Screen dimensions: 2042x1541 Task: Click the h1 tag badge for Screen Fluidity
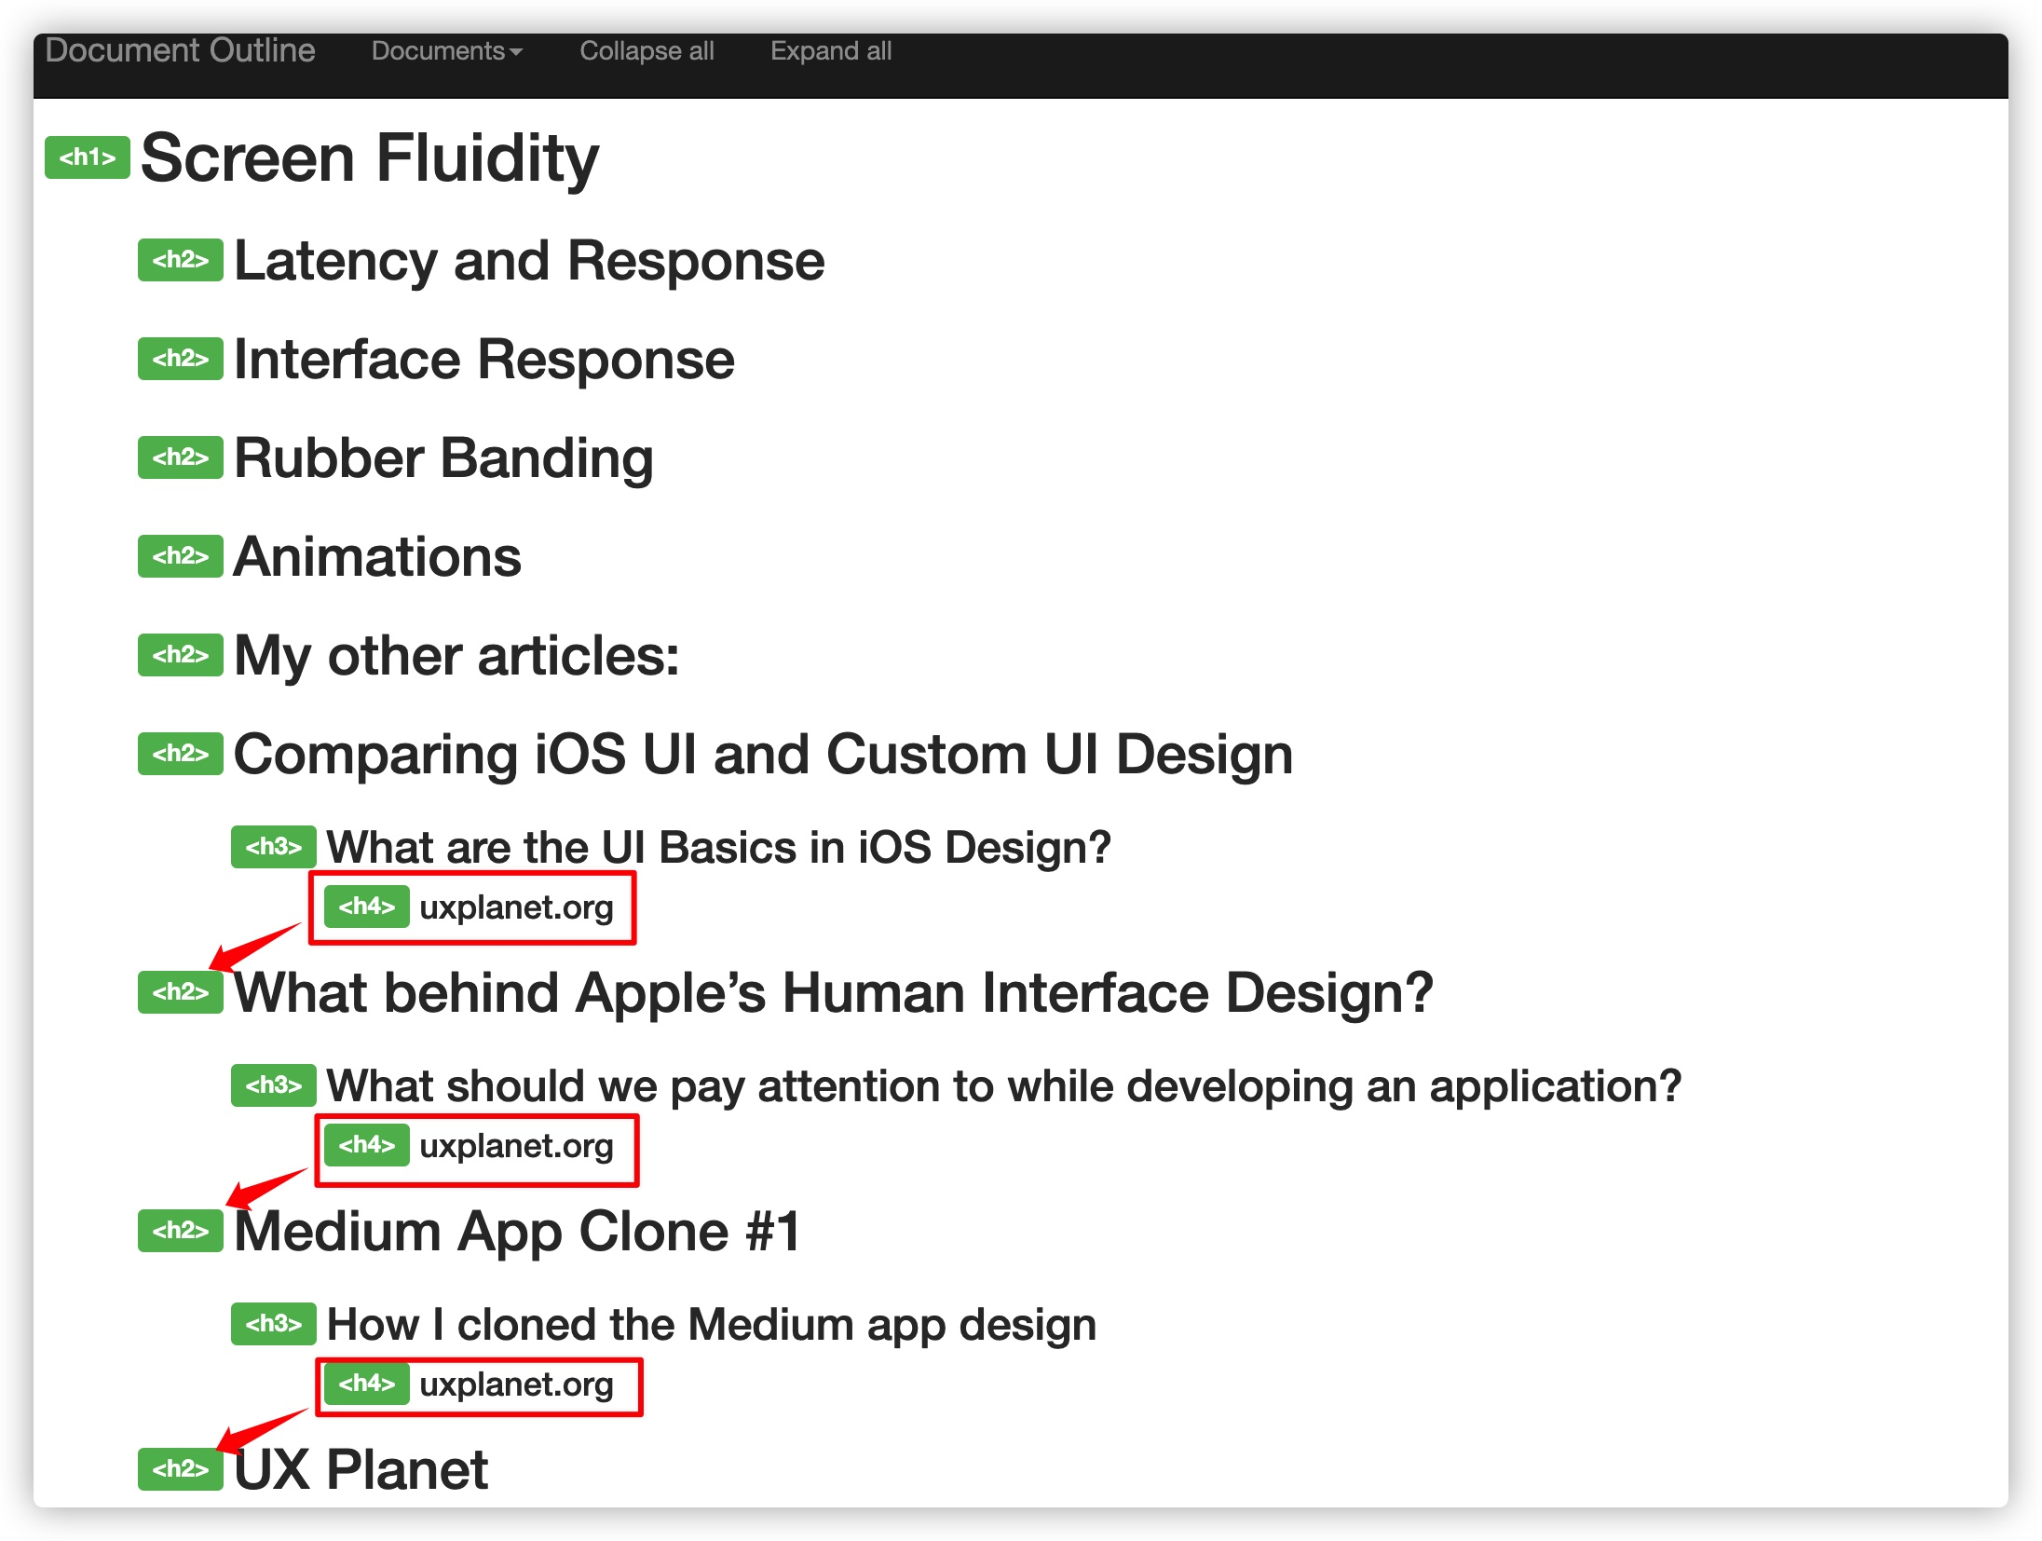point(88,157)
